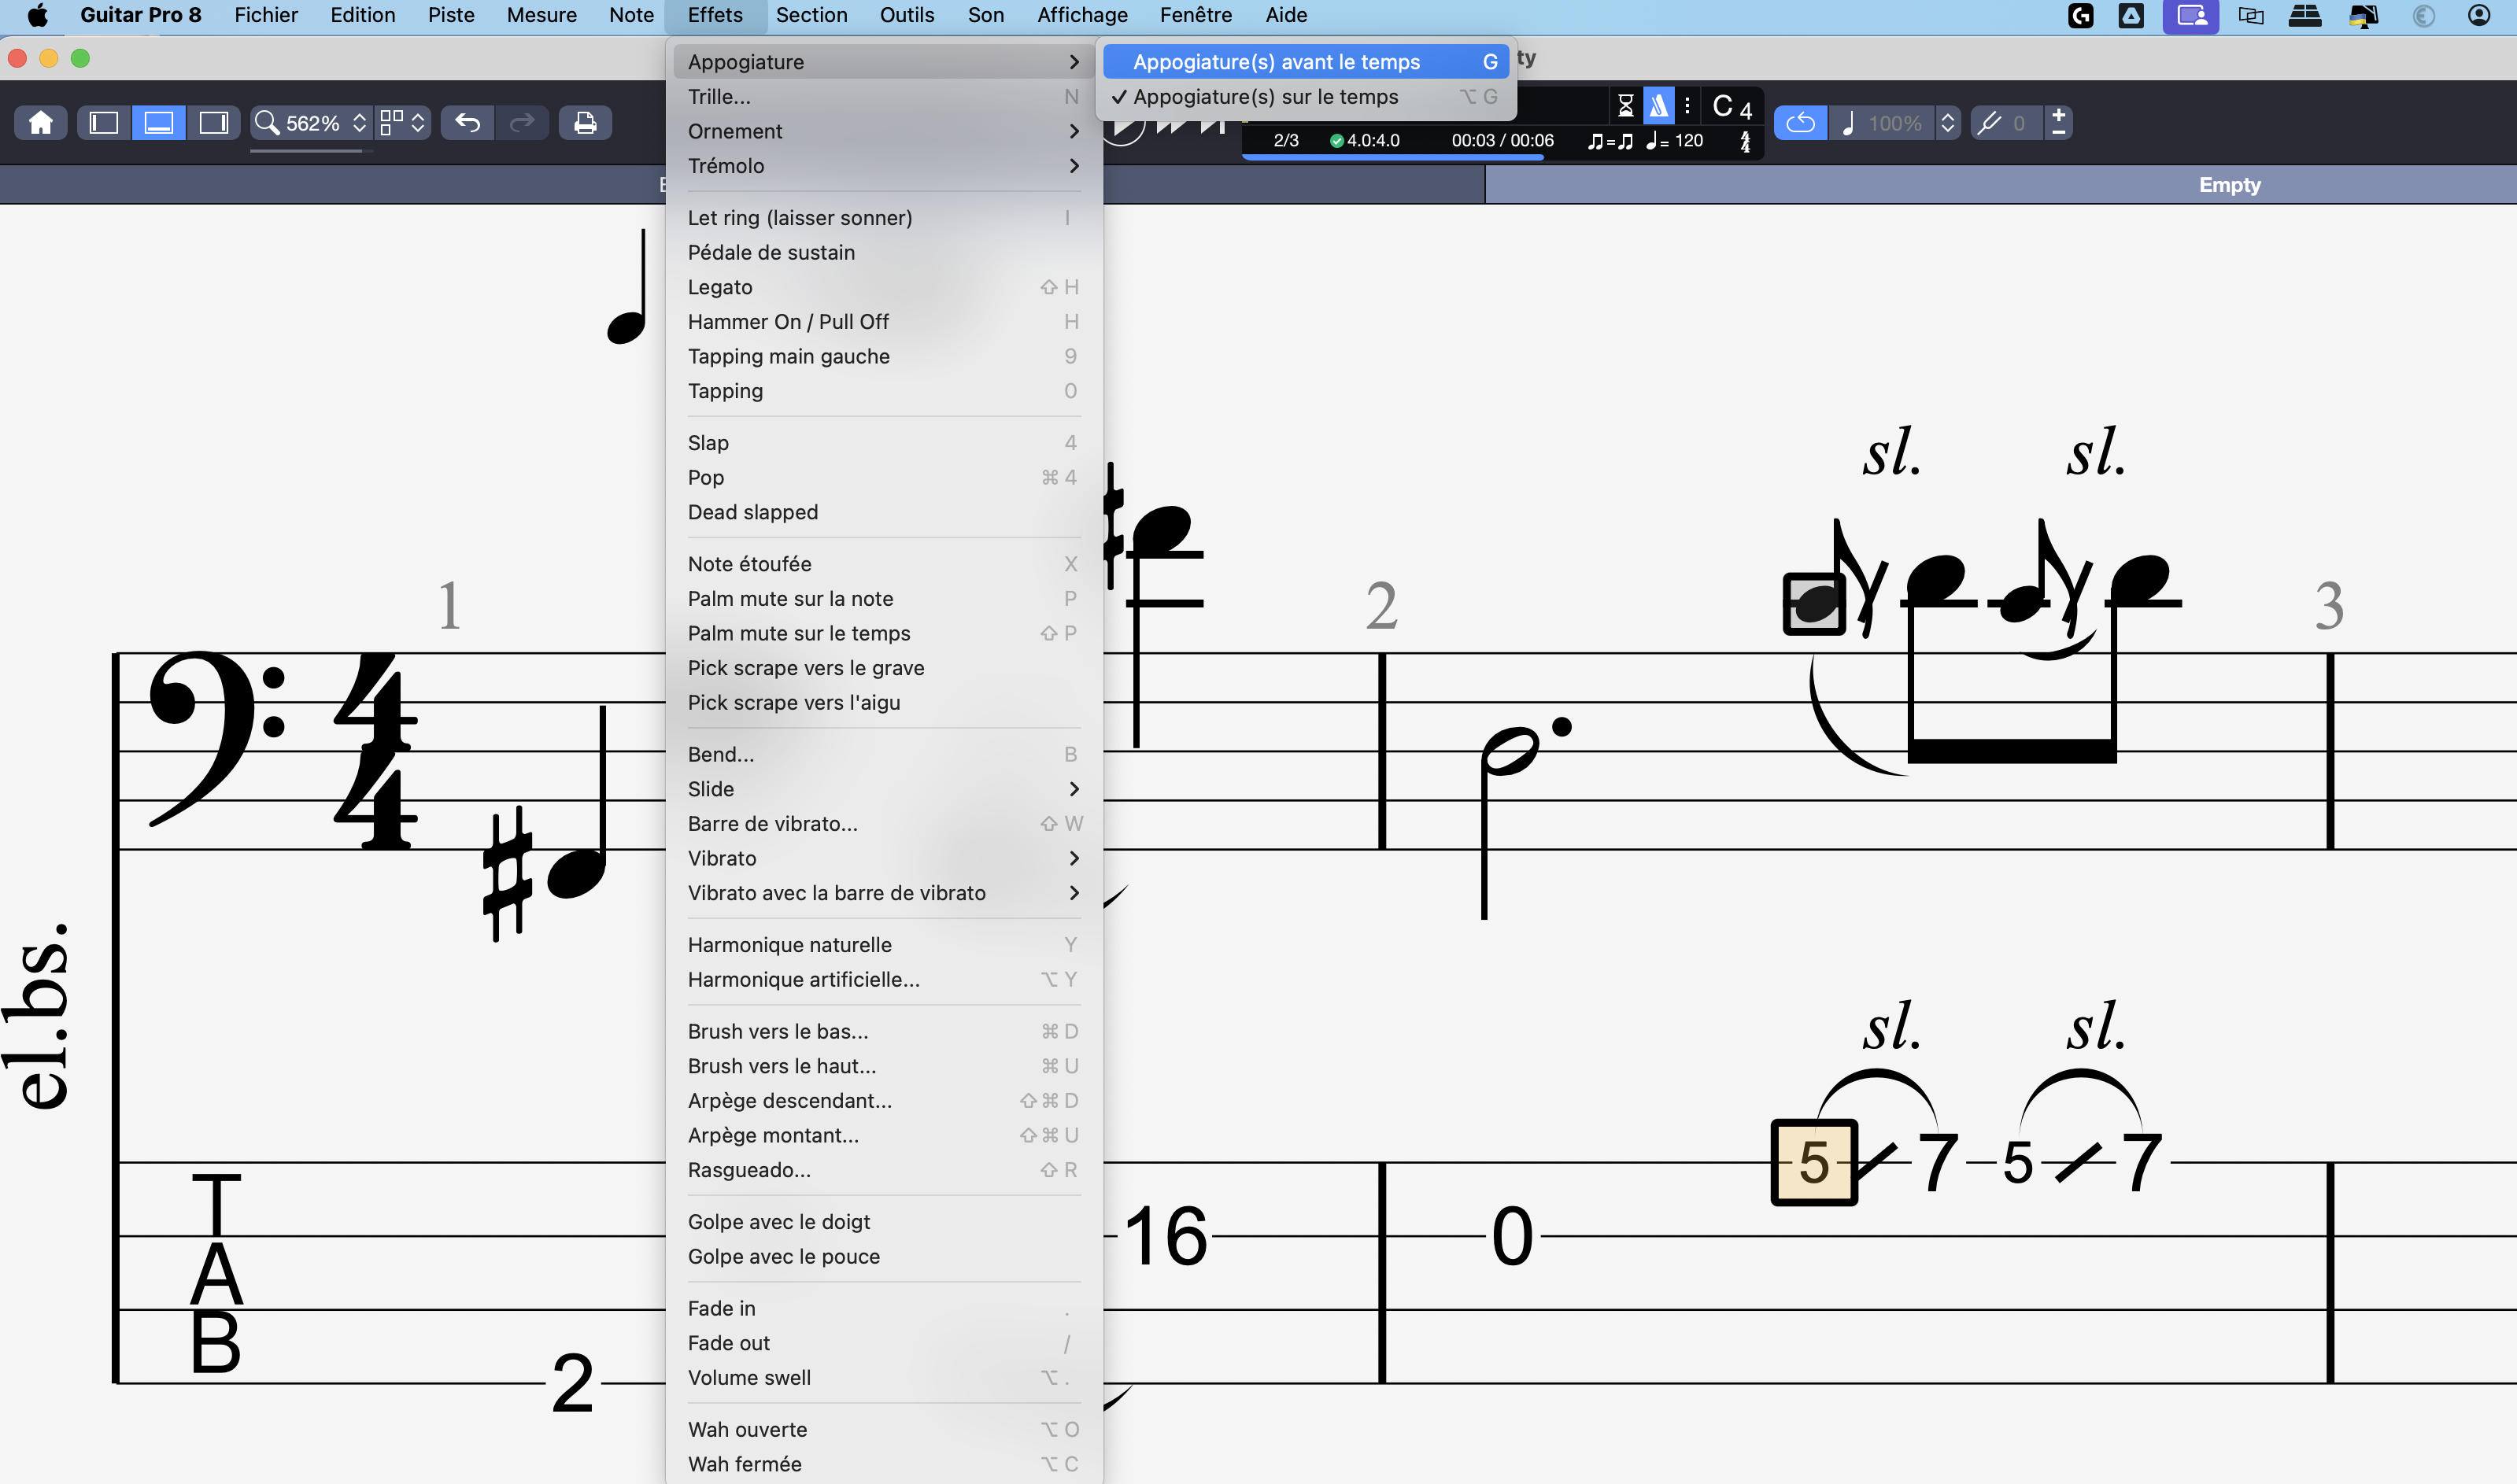Click the 00:03 / 00:06 time display
Viewport: 2517px width, 1484px height.
pos(1502,140)
